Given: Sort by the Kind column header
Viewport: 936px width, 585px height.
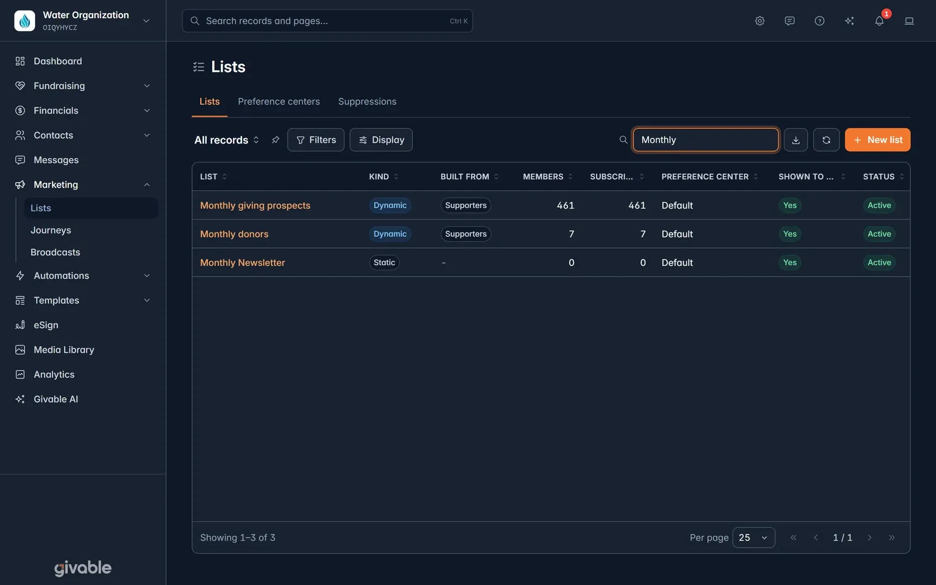Looking at the screenshot, I should coord(383,177).
